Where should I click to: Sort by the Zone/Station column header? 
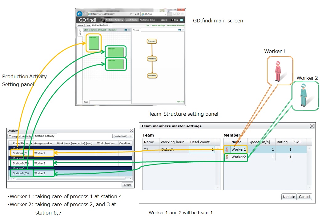coord(20,143)
